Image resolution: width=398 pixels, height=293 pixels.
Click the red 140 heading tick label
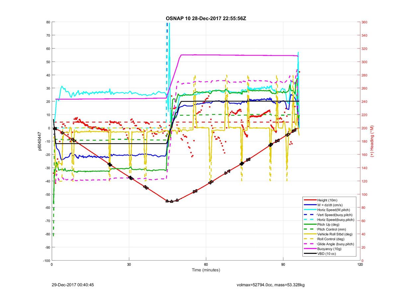click(x=365, y=168)
